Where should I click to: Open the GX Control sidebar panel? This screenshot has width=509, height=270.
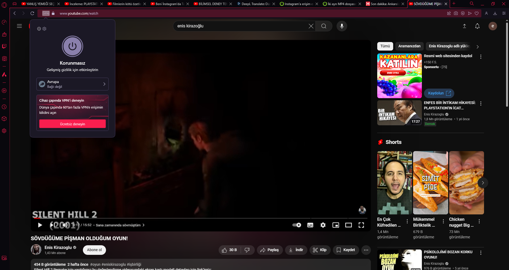click(4, 22)
